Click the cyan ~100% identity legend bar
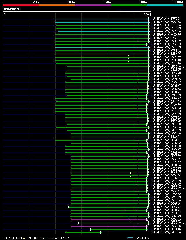186x240 pixels. [x=165, y=5]
